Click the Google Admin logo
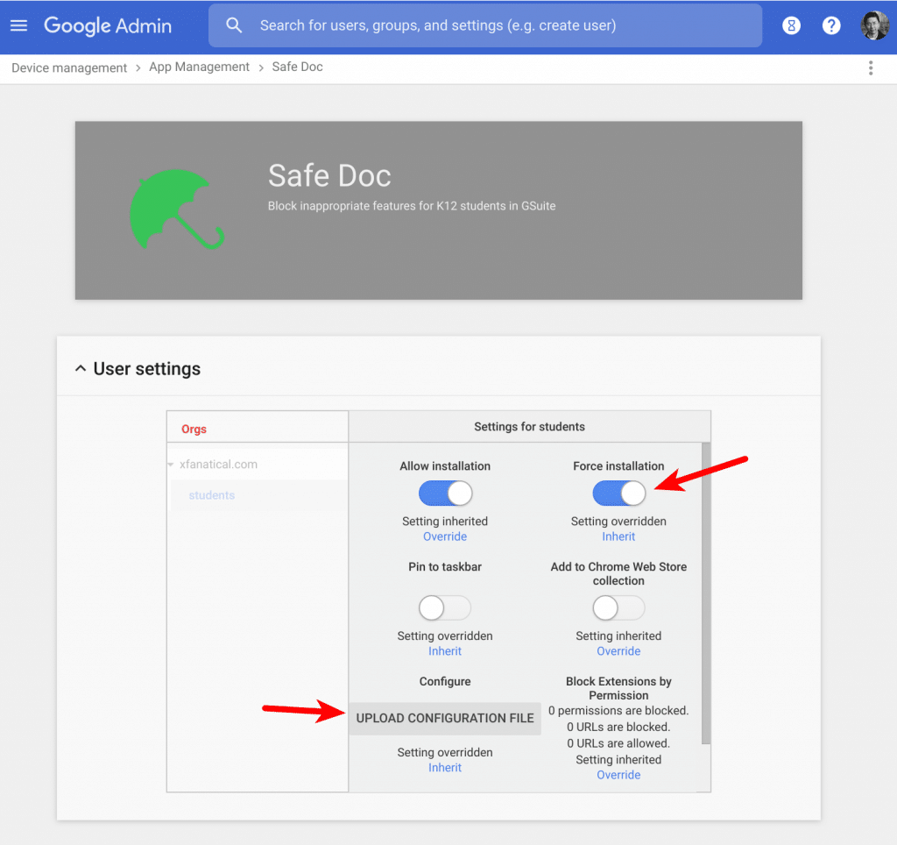The height and width of the screenshot is (845, 897). (108, 25)
